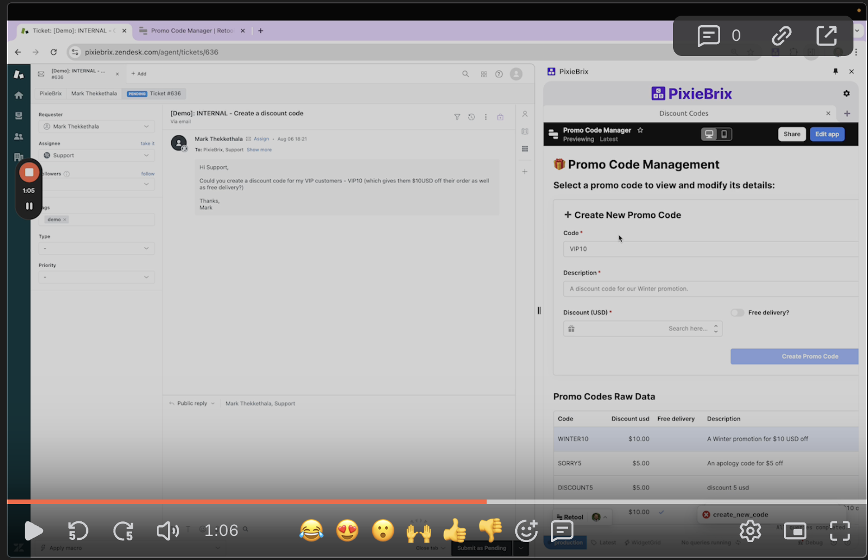
Task: Open the Requester dropdown
Action: (x=96, y=127)
